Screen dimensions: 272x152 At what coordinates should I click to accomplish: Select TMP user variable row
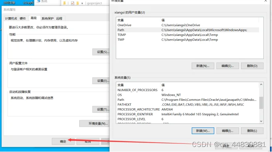point(188,39)
